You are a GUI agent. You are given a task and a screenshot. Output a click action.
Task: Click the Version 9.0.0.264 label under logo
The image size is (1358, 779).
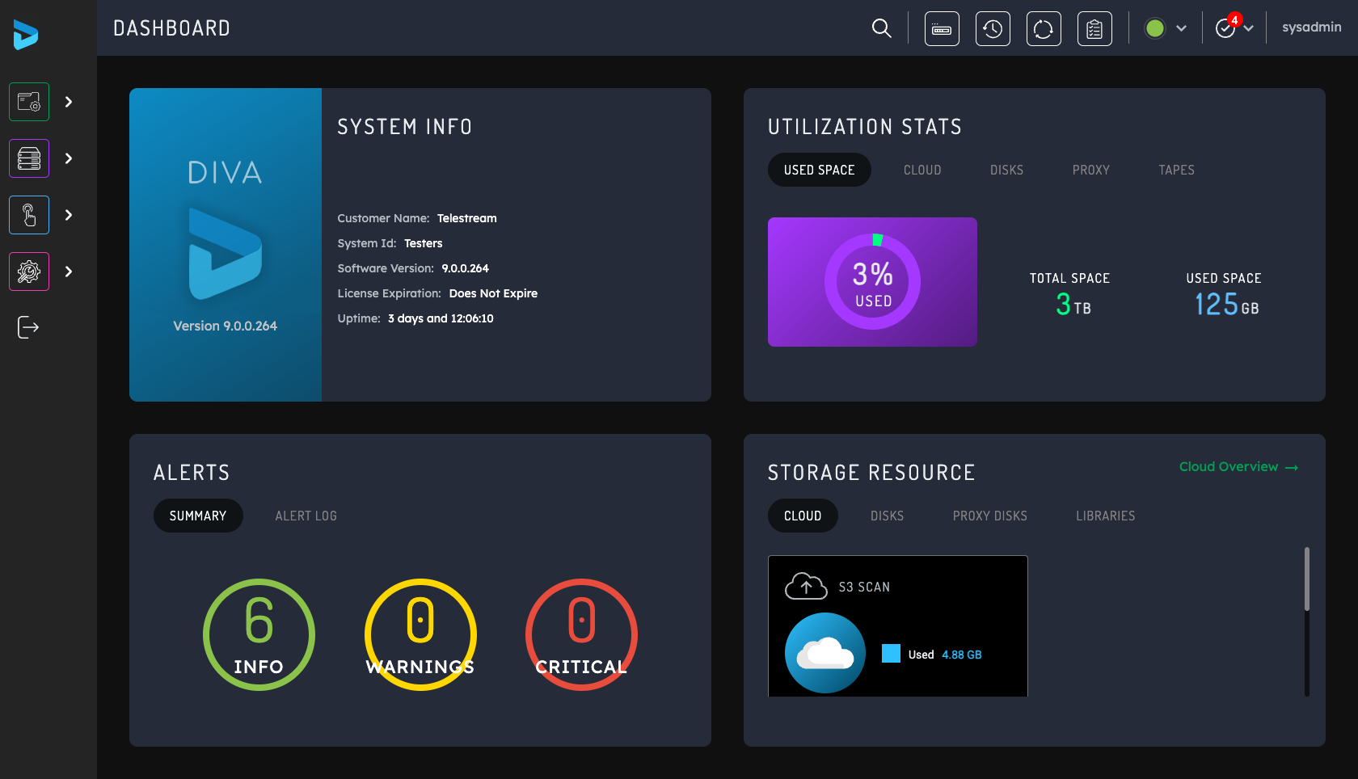(226, 326)
